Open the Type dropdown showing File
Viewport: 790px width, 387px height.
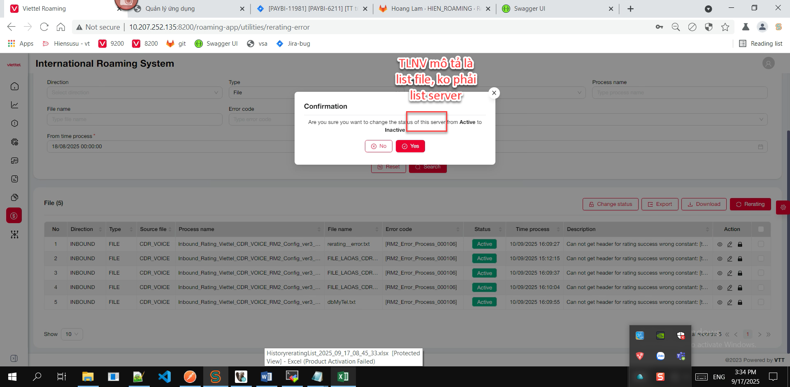click(x=261, y=93)
